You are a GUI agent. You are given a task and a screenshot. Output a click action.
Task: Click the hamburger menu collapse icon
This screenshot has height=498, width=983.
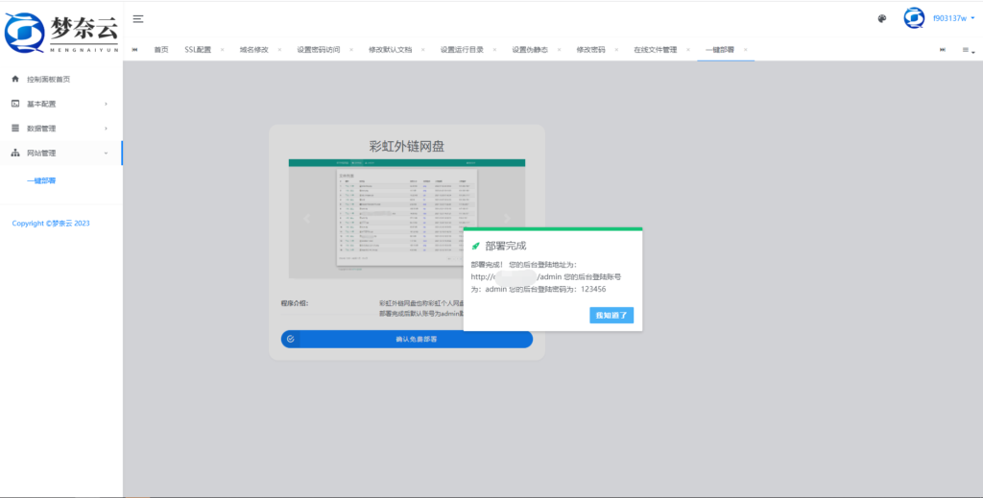coord(138,18)
